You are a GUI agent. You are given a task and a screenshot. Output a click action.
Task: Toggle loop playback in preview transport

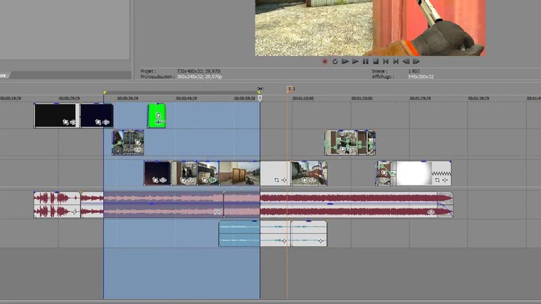click(x=335, y=62)
